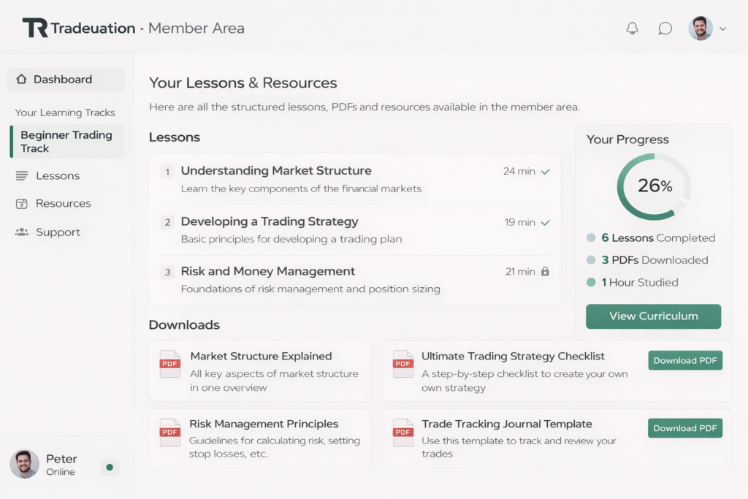
Task: Toggle the green online status indicator for Peter
Action: point(110,467)
